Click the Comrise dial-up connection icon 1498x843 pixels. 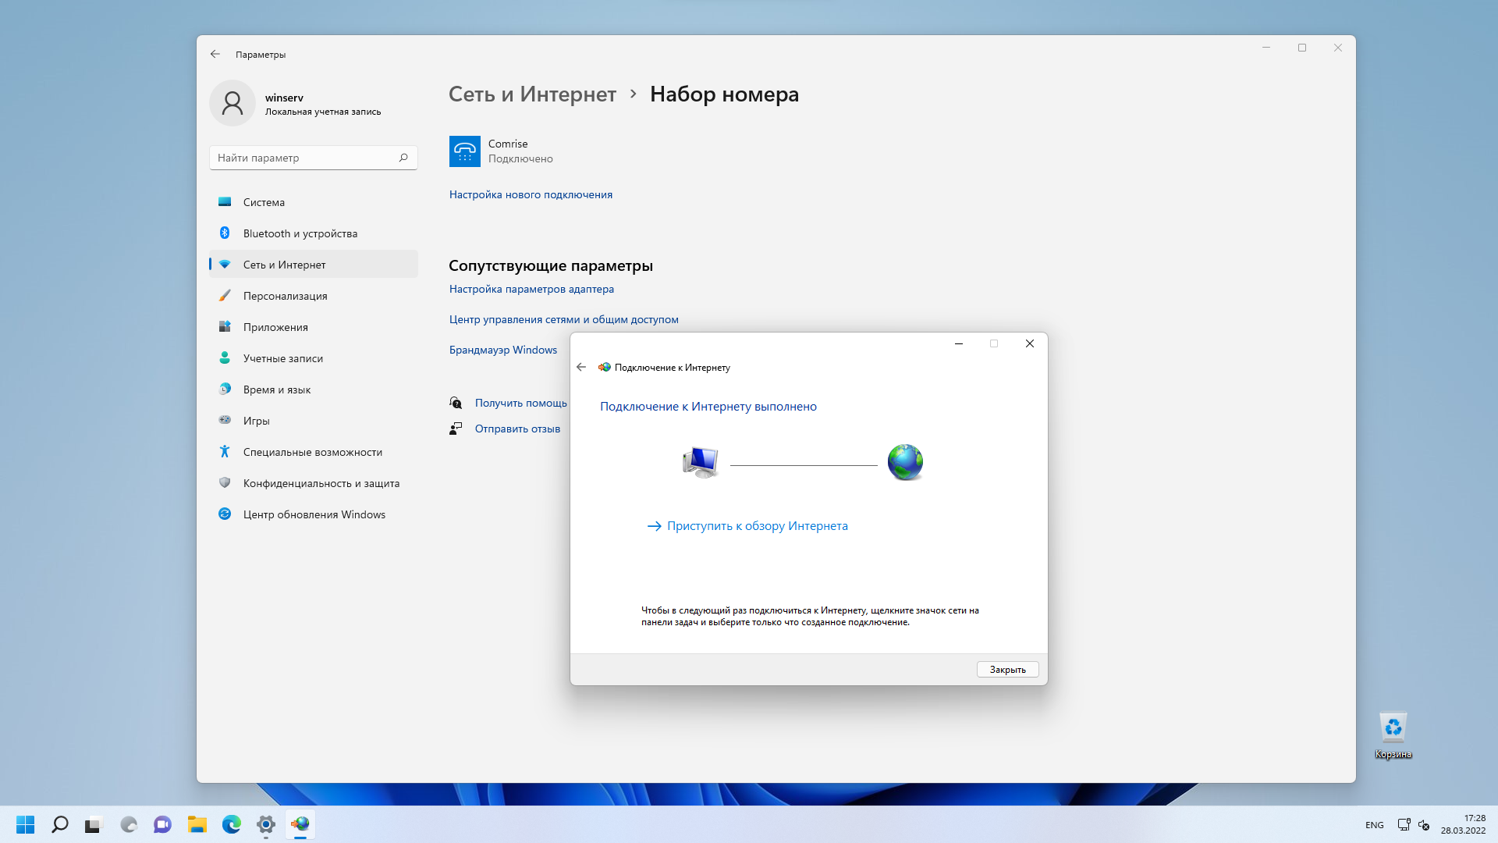click(464, 151)
